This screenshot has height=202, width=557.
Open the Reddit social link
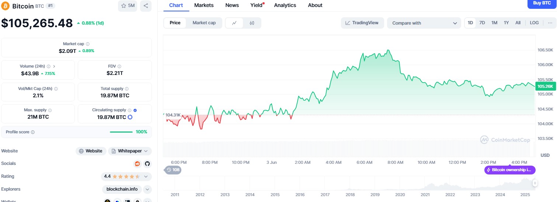point(137,163)
